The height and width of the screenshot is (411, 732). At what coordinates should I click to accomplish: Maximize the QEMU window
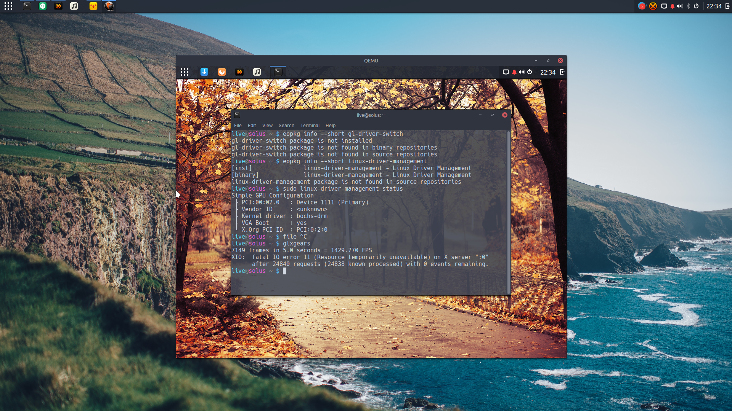point(548,61)
